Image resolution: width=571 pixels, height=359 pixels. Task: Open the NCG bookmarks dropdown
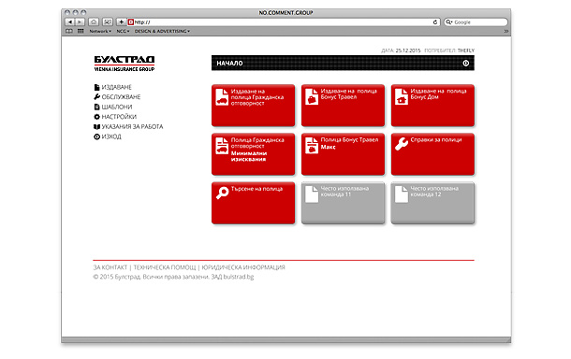pyautogui.click(x=123, y=31)
